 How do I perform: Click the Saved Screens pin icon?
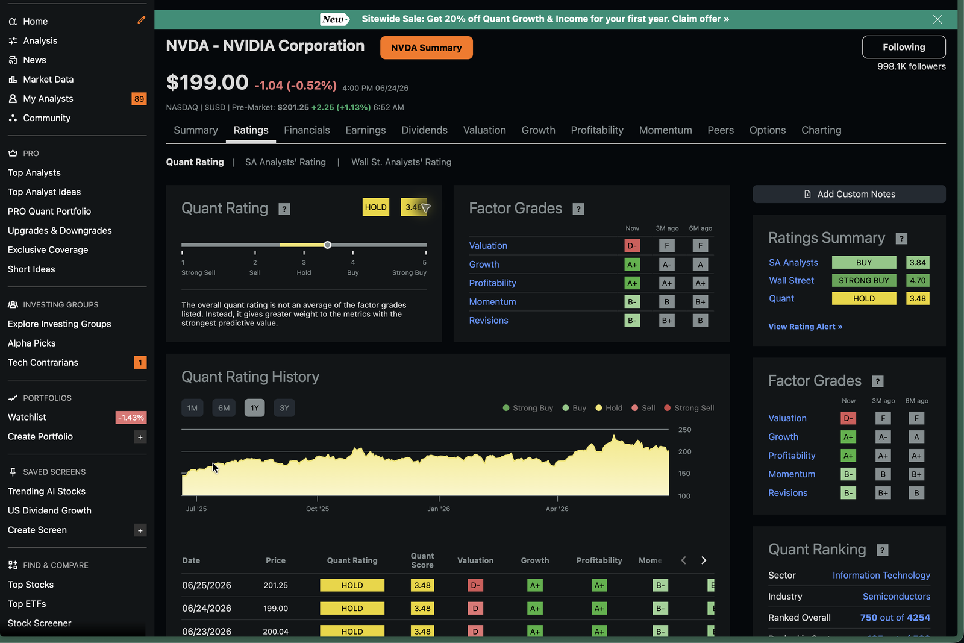tap(13, 472)
